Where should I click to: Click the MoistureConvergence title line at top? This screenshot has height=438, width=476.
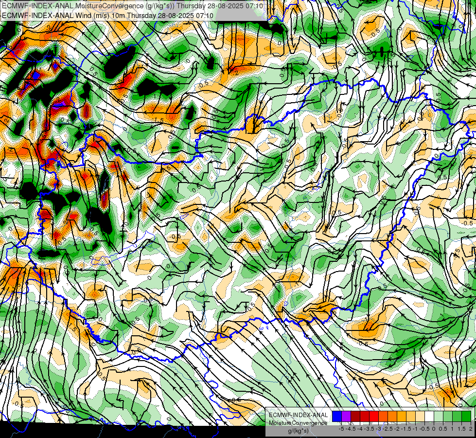[x=132, y=6]
